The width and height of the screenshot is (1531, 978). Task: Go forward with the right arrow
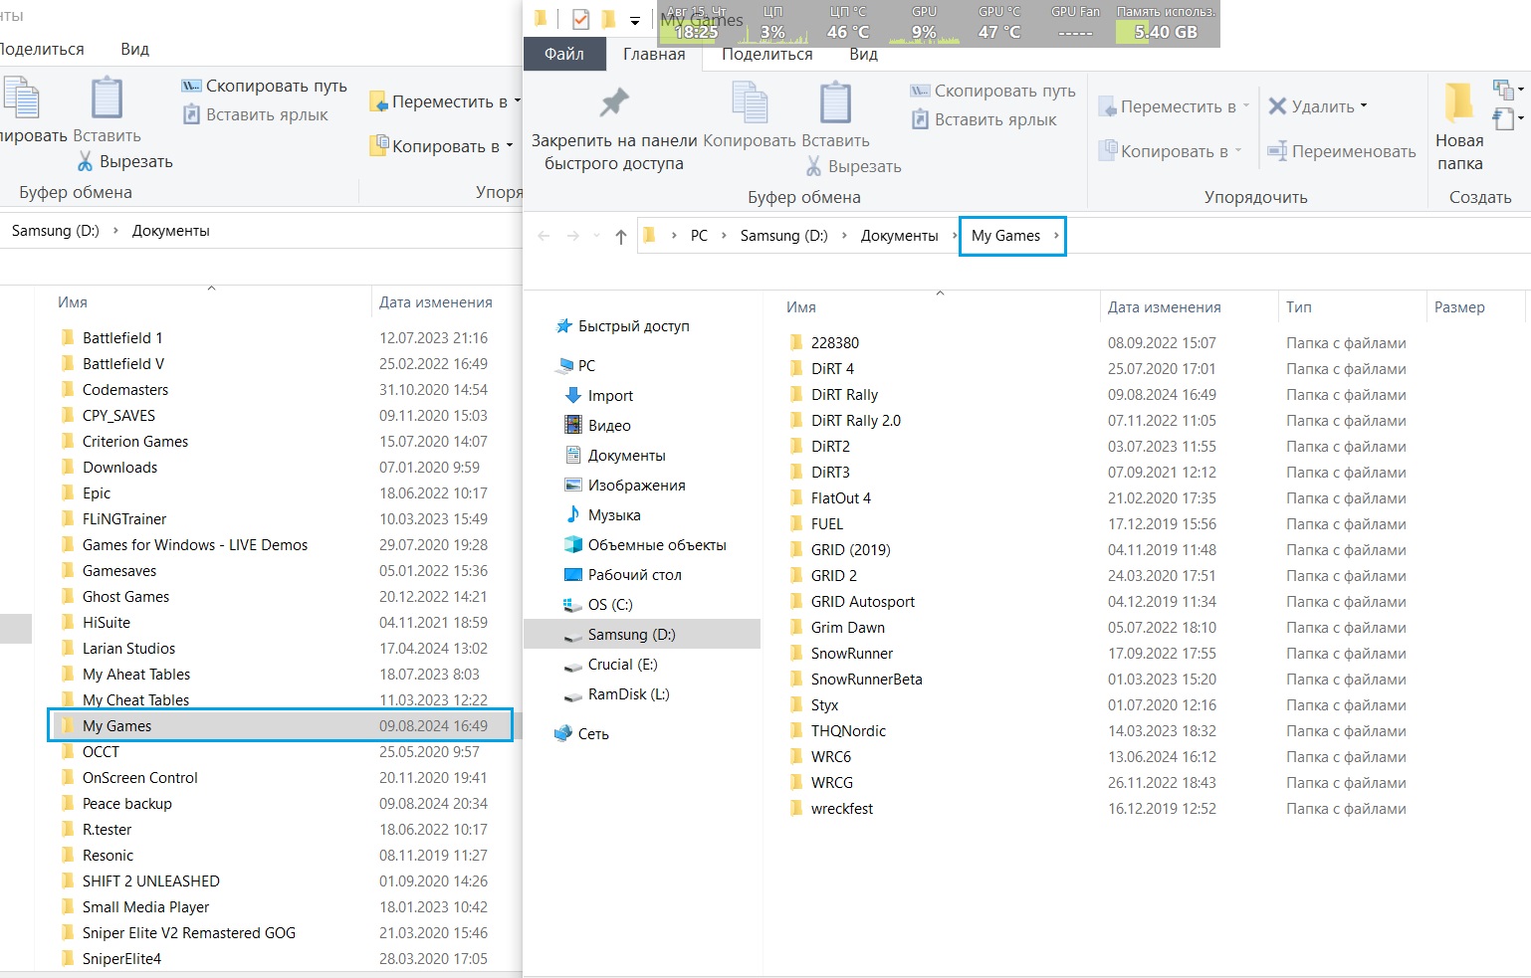[573, 236]
